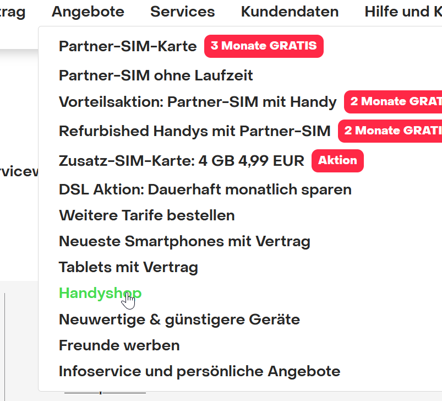Open Zusatz-SIM-Karte: 4 GB 4,99 EUR offer

[x=181, y=161]
